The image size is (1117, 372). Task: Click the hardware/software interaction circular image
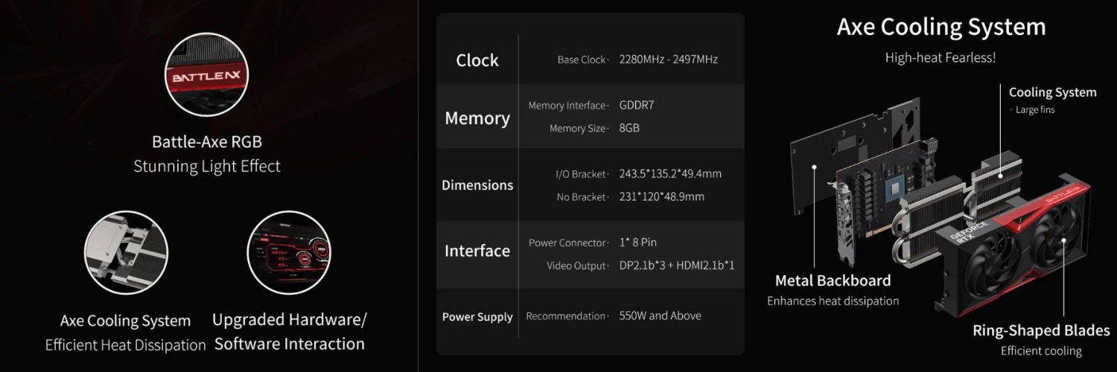point(289,252)
